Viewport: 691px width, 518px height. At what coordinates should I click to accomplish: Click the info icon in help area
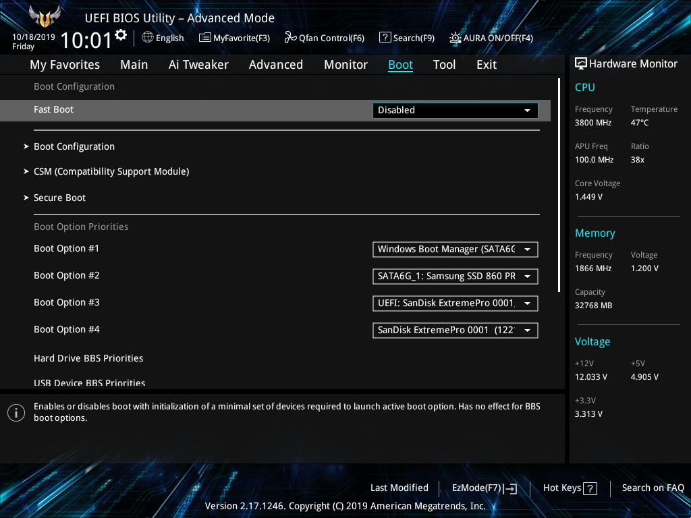pos(16,413)
